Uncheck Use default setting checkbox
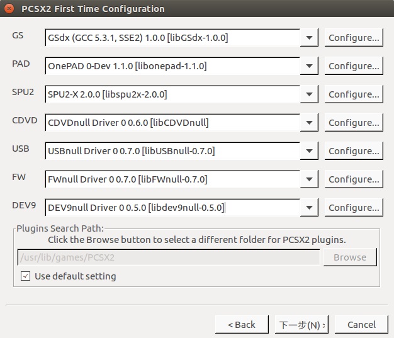The height and width of the screenshot is (338, 394). point(26,276)
